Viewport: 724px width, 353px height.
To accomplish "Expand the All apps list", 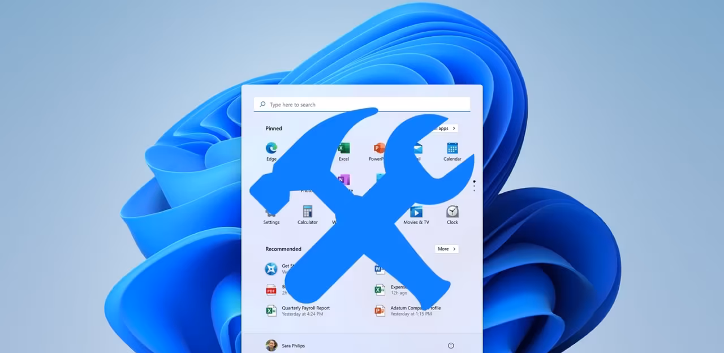I will tap(445, 128).
